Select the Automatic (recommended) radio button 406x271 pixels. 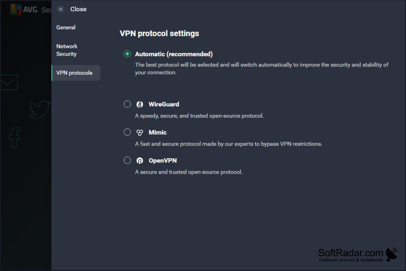coord(127,54)
